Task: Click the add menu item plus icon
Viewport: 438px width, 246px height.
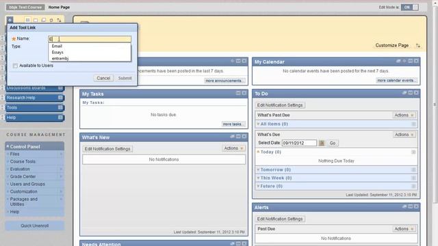Action: click(x=10, y=20)
